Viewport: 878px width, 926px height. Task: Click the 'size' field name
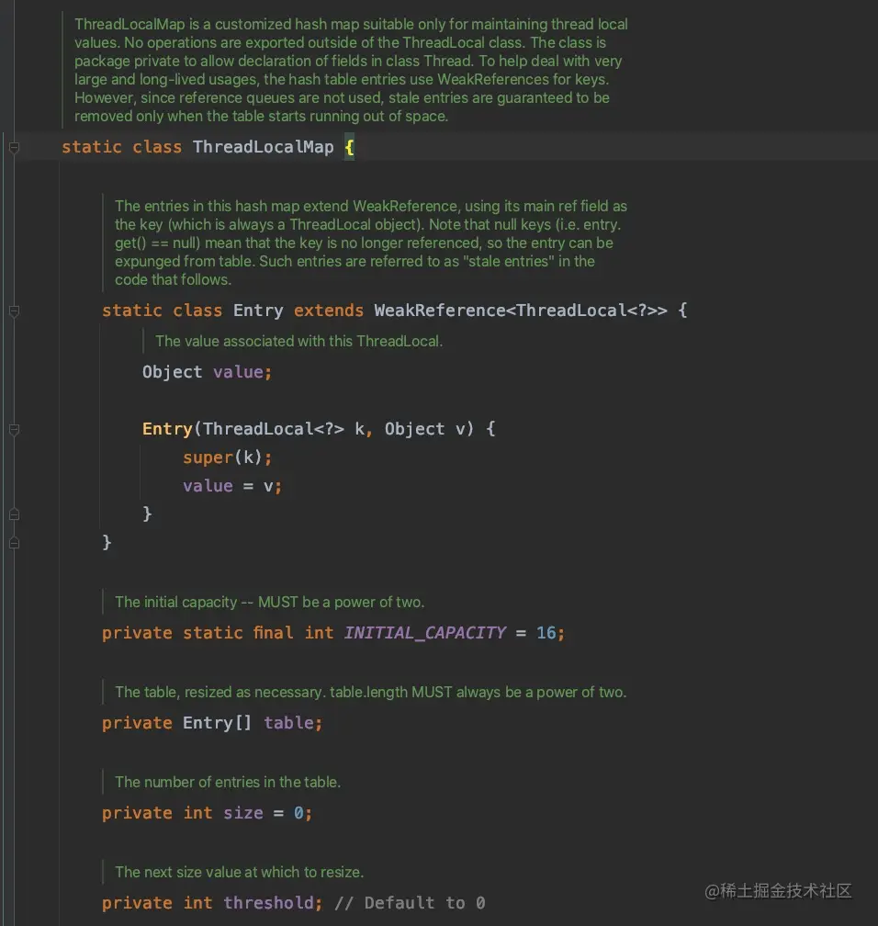tap(242, 813)
